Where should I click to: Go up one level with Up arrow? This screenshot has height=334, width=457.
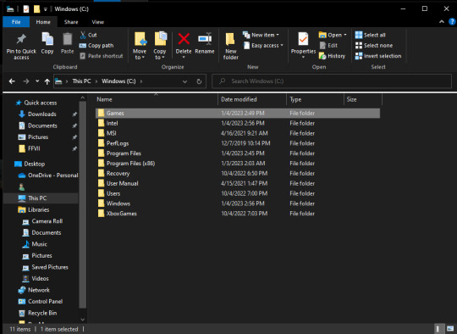tap(47, 81)
